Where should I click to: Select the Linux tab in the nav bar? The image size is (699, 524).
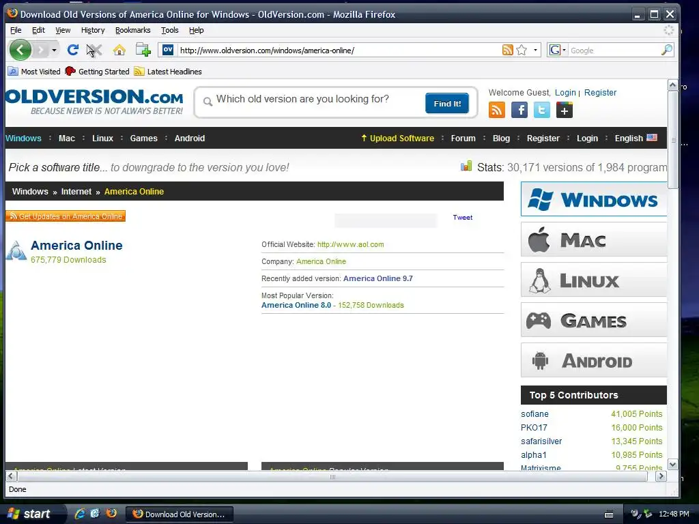(x=102, y=138)
